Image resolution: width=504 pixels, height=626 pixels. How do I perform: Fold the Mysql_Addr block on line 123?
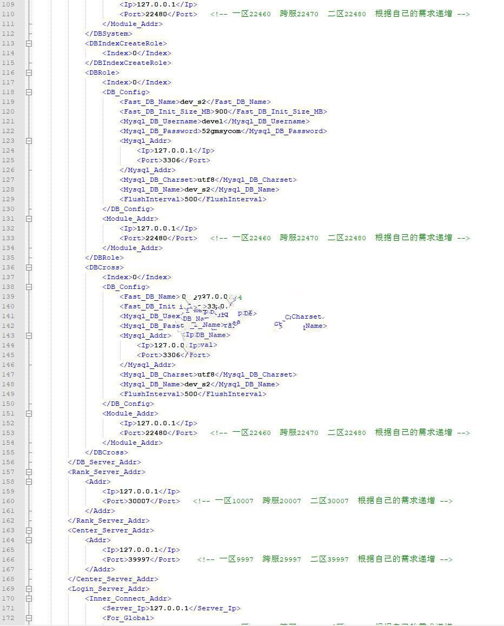(x=29, y=141)
